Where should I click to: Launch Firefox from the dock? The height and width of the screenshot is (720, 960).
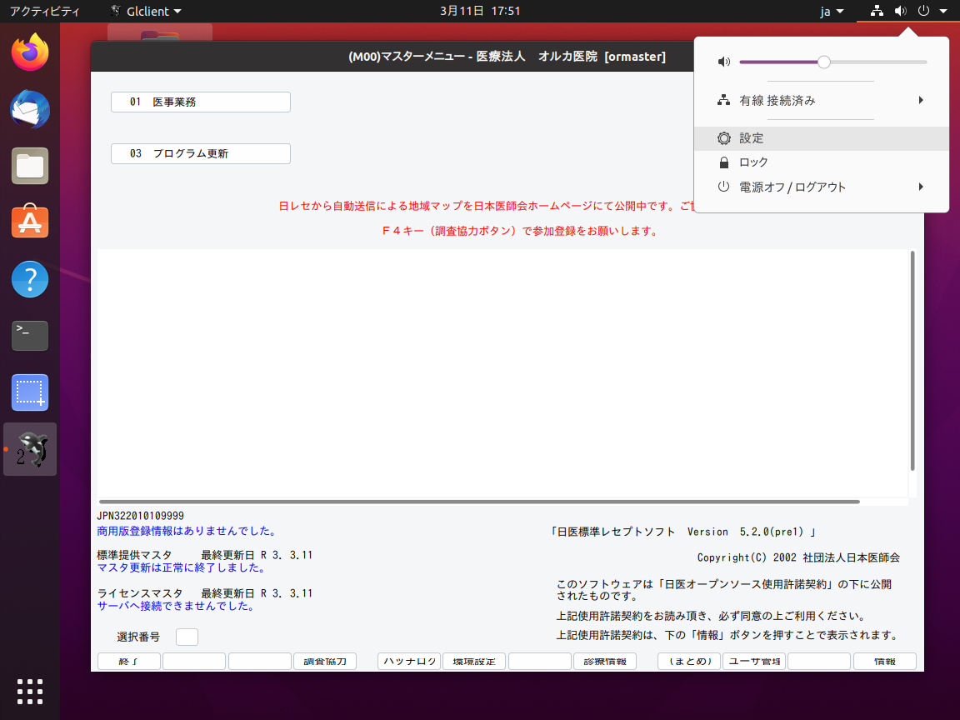tap(29, 52)
